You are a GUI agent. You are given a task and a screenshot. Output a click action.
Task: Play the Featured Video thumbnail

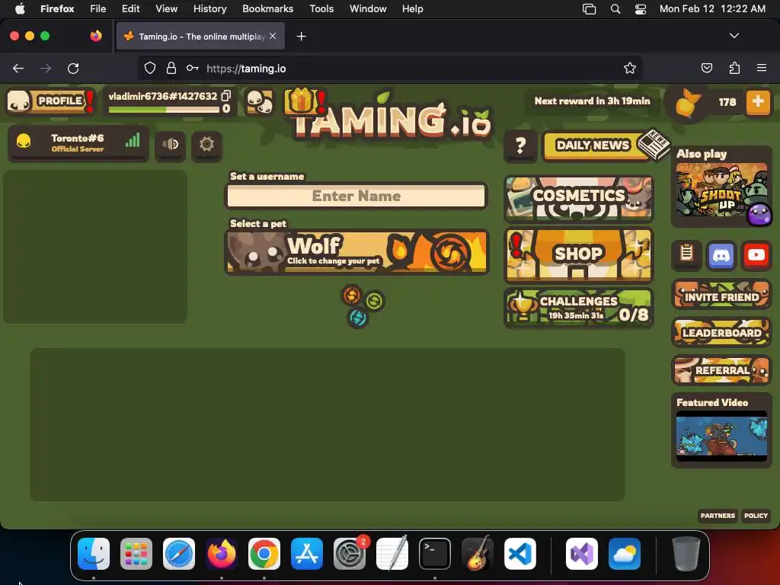click(x=721, y=436)
